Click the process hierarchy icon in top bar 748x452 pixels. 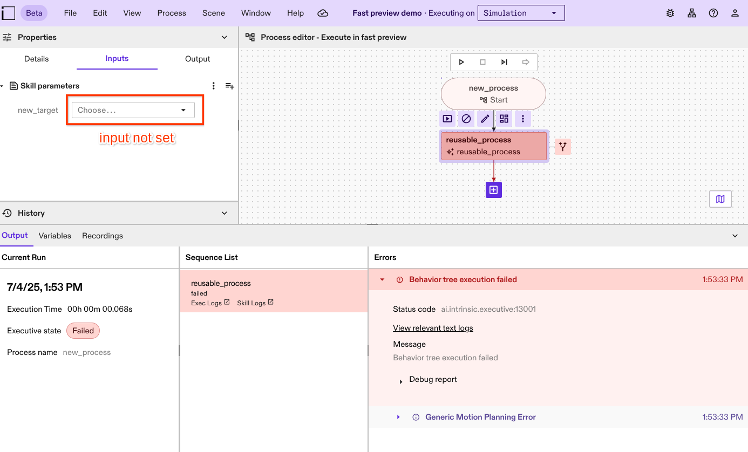(x=692, y=12)
